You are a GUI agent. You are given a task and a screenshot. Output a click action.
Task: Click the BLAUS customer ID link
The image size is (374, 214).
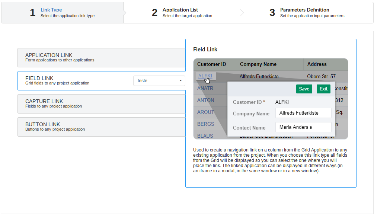(x=205, y=136)
